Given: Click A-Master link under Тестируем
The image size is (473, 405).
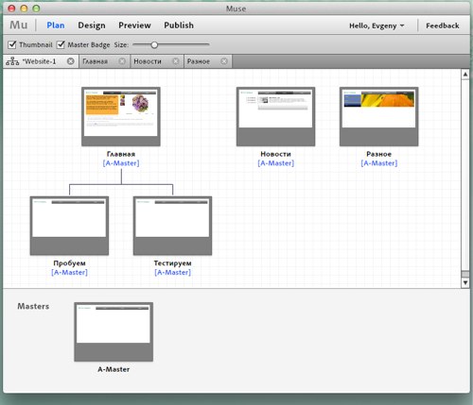Looking at the screenshot, I should [172, 272].
